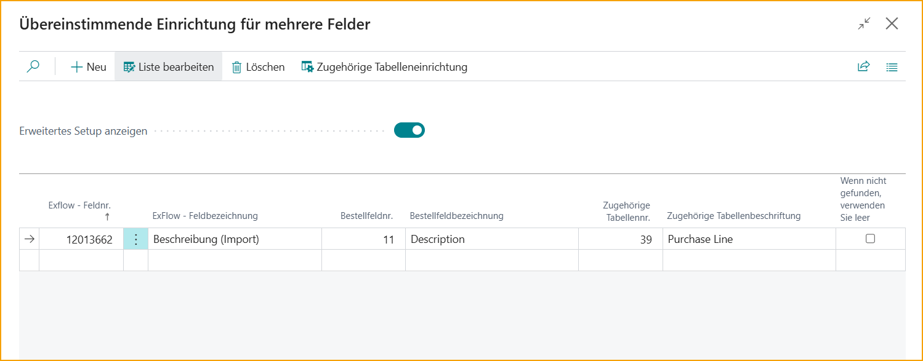Close the dialog with the X button
923x361 pixels.
point(892,24)
